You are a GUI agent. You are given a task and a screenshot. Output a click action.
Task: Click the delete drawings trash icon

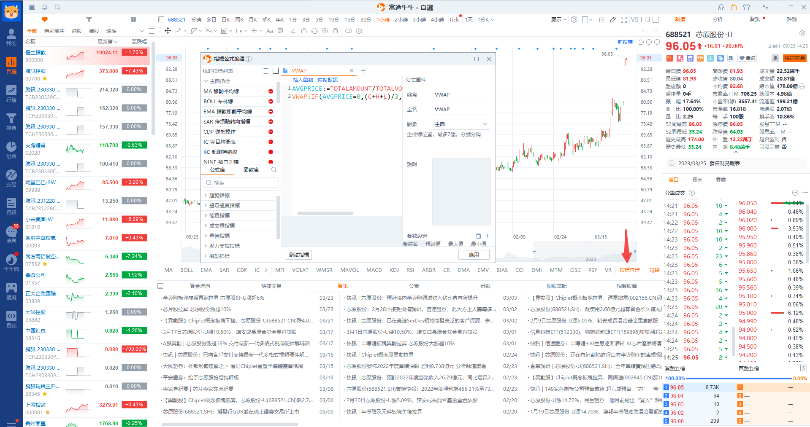(x=336, y=31)
